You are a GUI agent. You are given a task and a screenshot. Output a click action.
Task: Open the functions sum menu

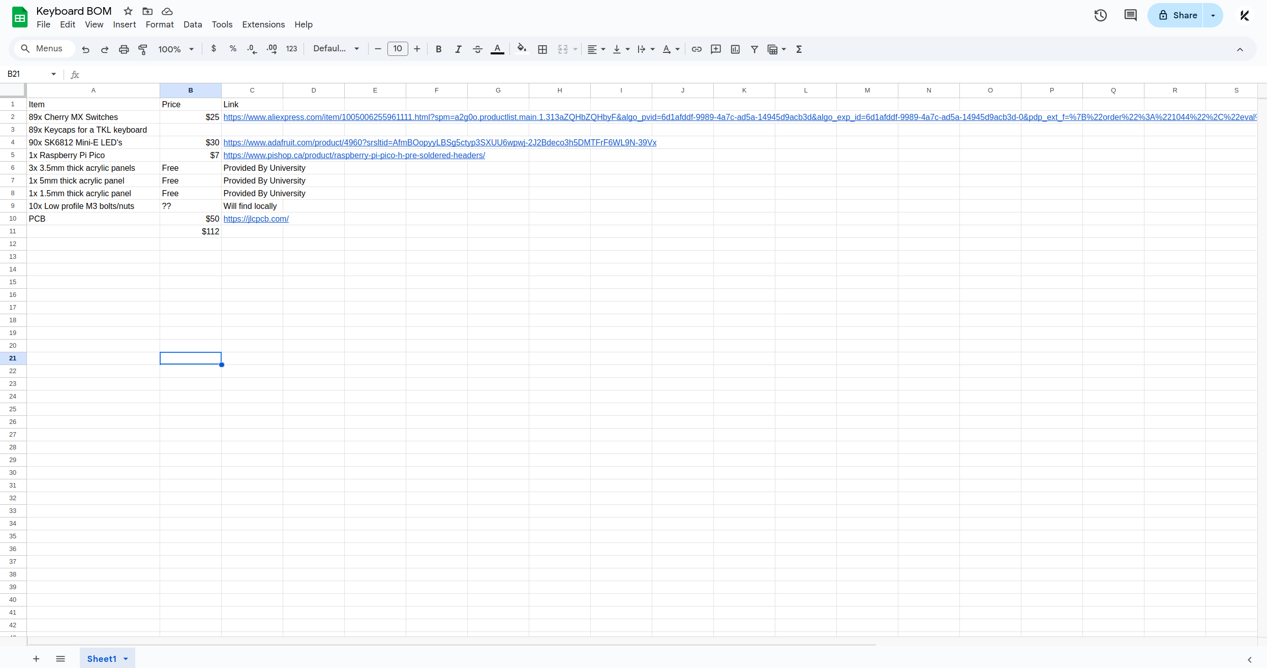click(x=799, y=49)
